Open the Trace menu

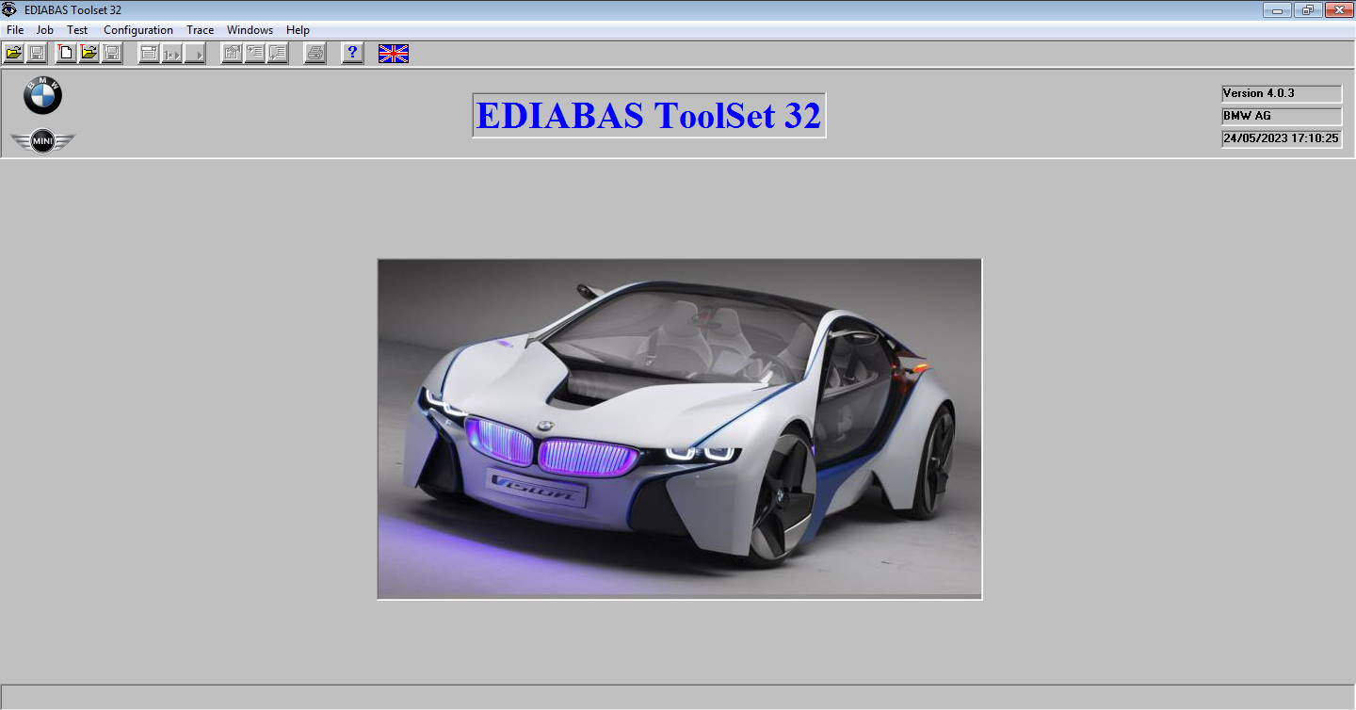click(x=201, y=30)
